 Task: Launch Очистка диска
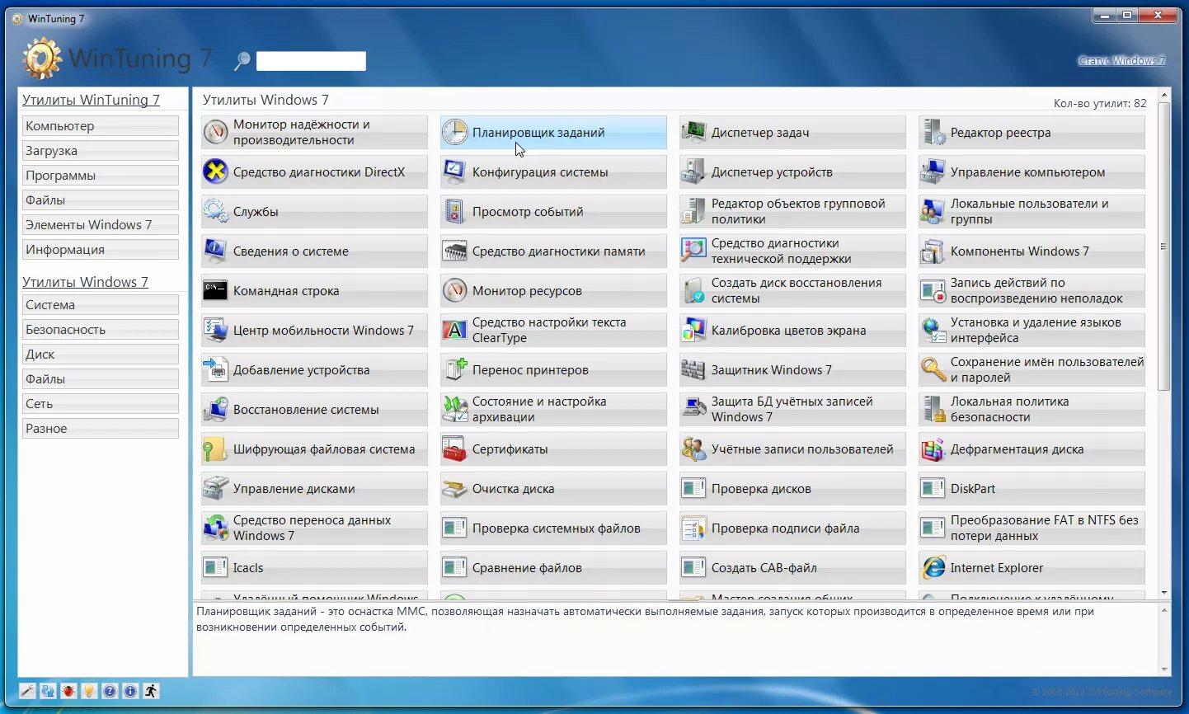click(x=553, y=488)
